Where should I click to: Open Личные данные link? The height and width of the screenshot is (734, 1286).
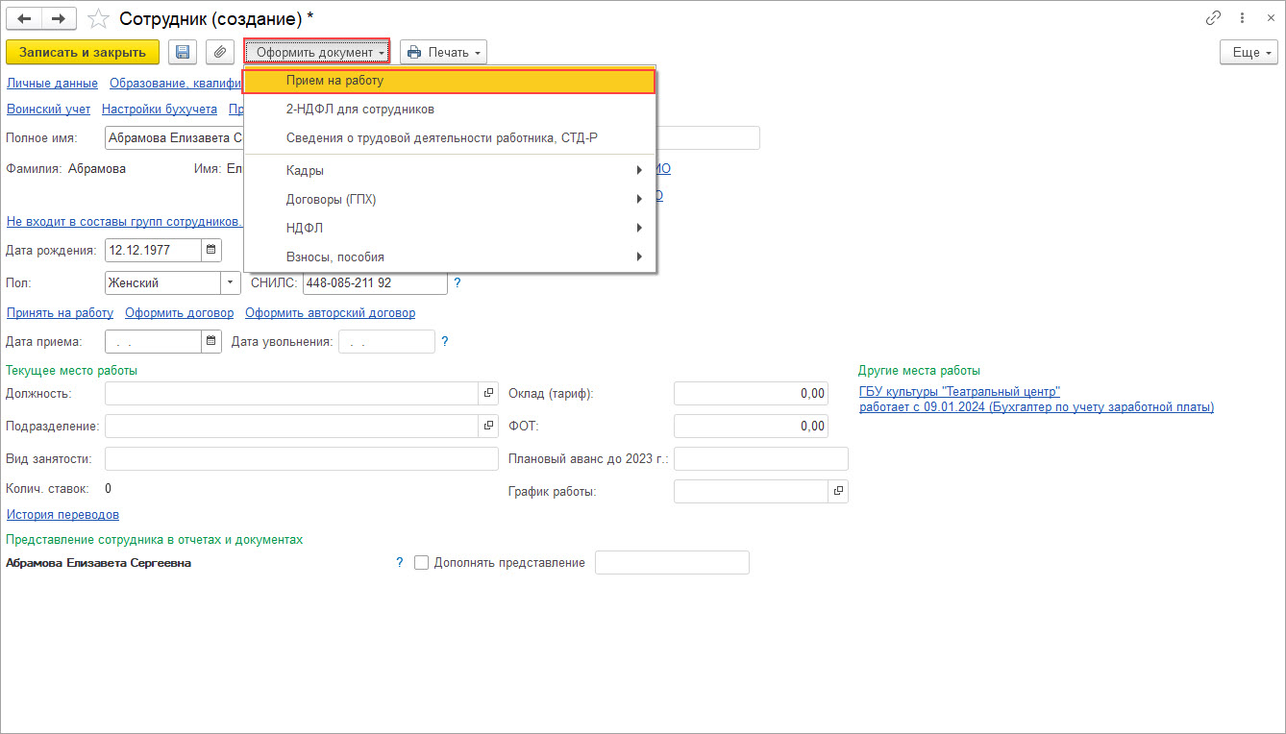click(53, 84)
